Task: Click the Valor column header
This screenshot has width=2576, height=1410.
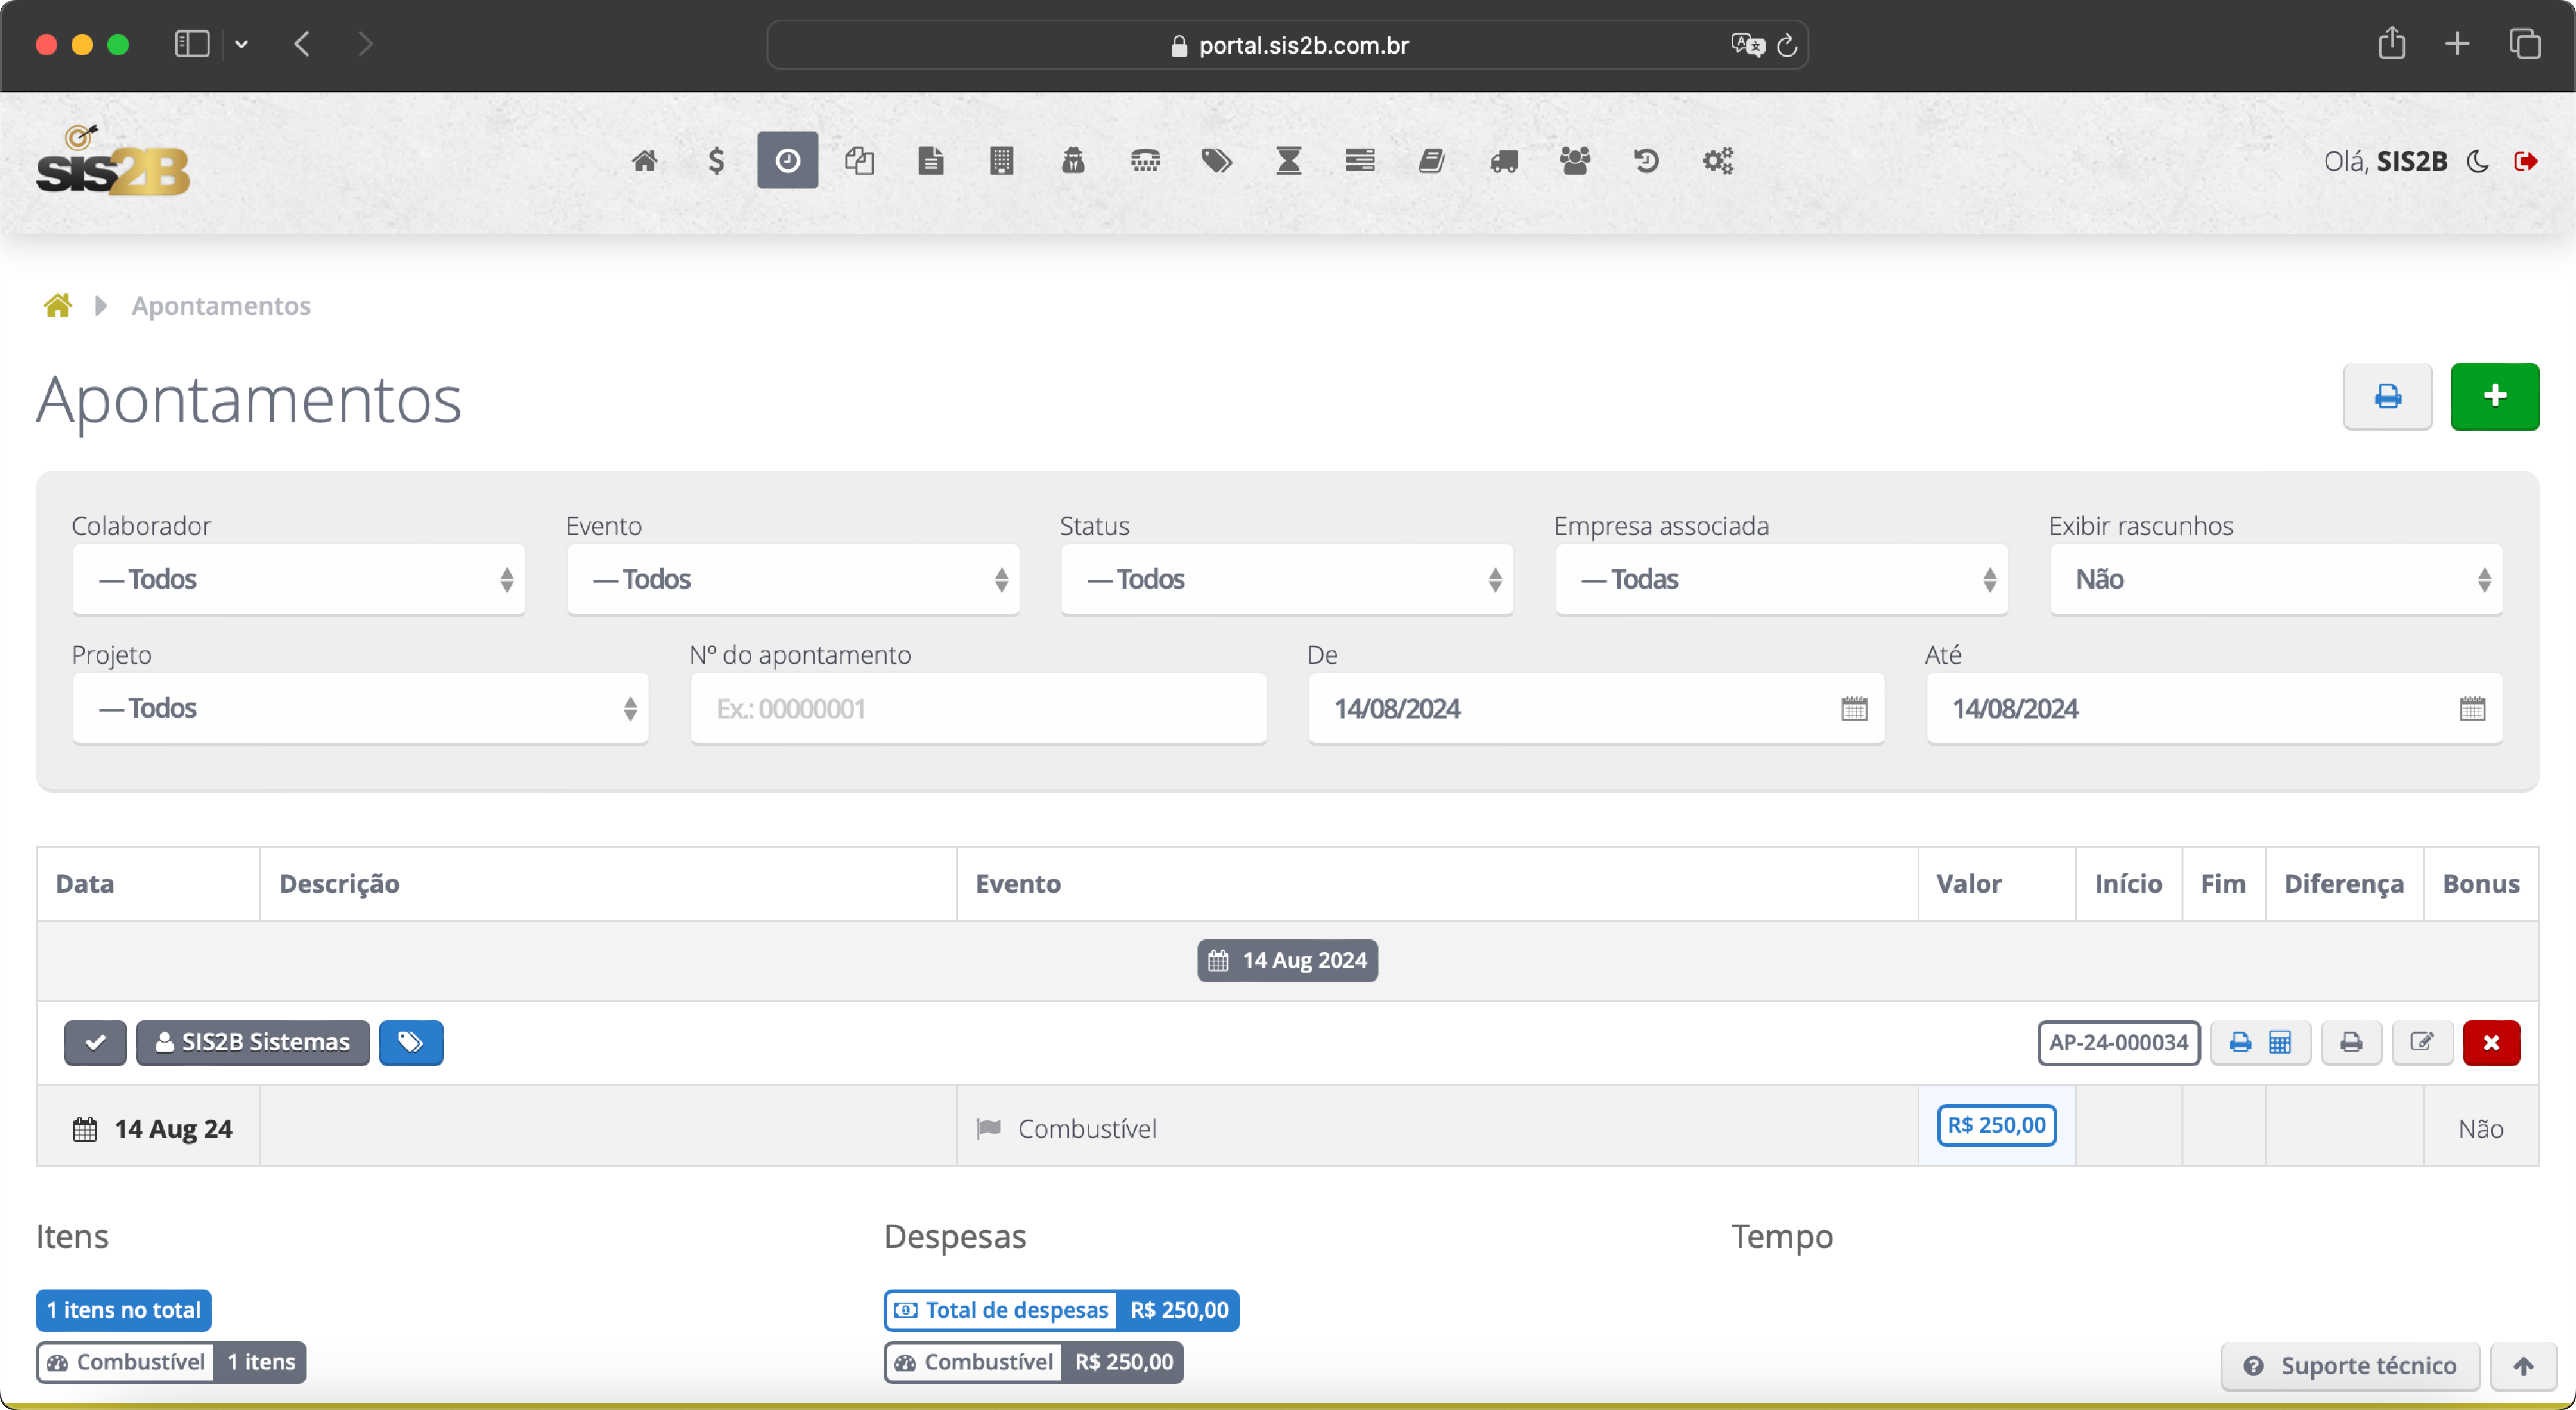Action: pyautogui.click(x=1996, y=883)
